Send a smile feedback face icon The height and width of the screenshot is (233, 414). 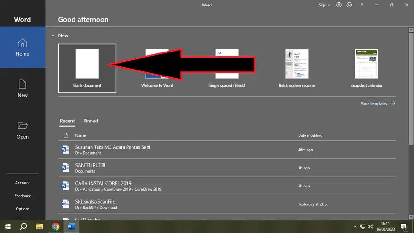point(339,5)
